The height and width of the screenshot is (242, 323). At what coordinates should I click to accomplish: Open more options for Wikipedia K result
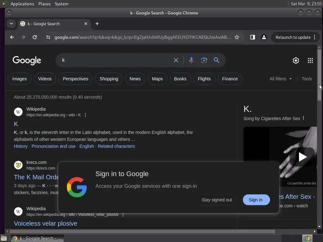[85, 115]
